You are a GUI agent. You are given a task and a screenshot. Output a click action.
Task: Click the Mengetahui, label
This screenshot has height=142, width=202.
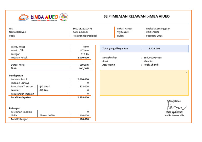click(x=174, y=101)
